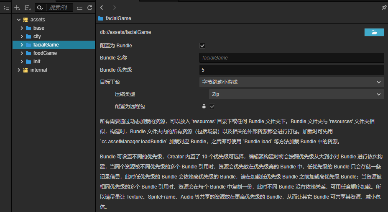Click the asset search name field
This screenshot has height=212, width=388.
tap(60, 8)
